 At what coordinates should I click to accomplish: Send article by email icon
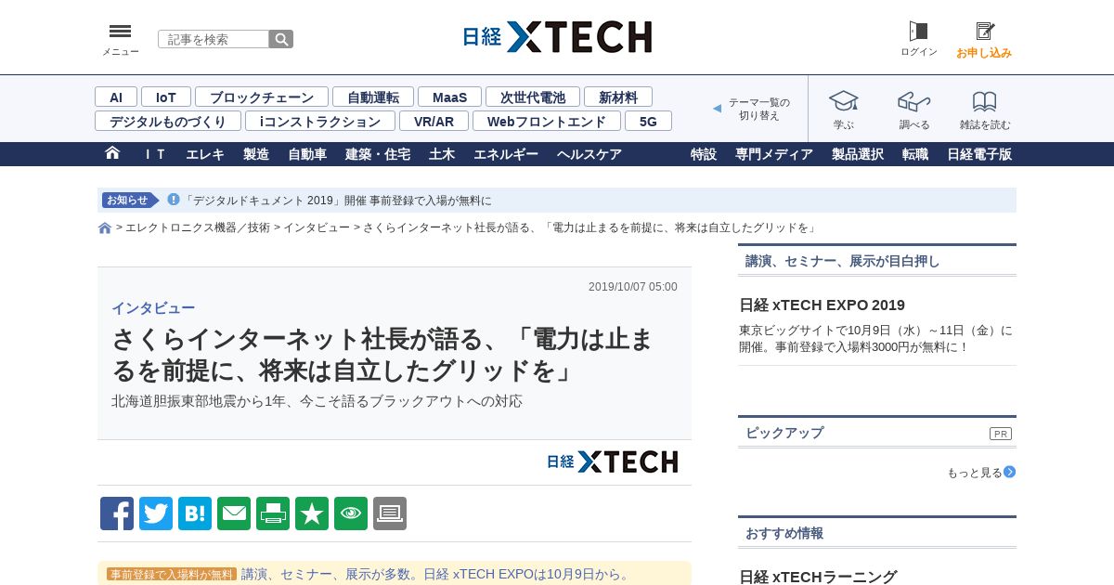[x=234, y=513]
